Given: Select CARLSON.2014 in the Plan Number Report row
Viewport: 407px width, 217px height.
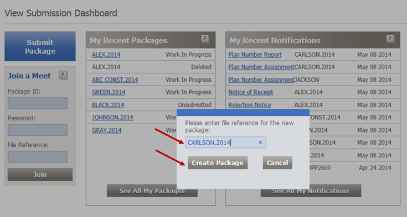Looking at the screenshot, I should 315,55.
